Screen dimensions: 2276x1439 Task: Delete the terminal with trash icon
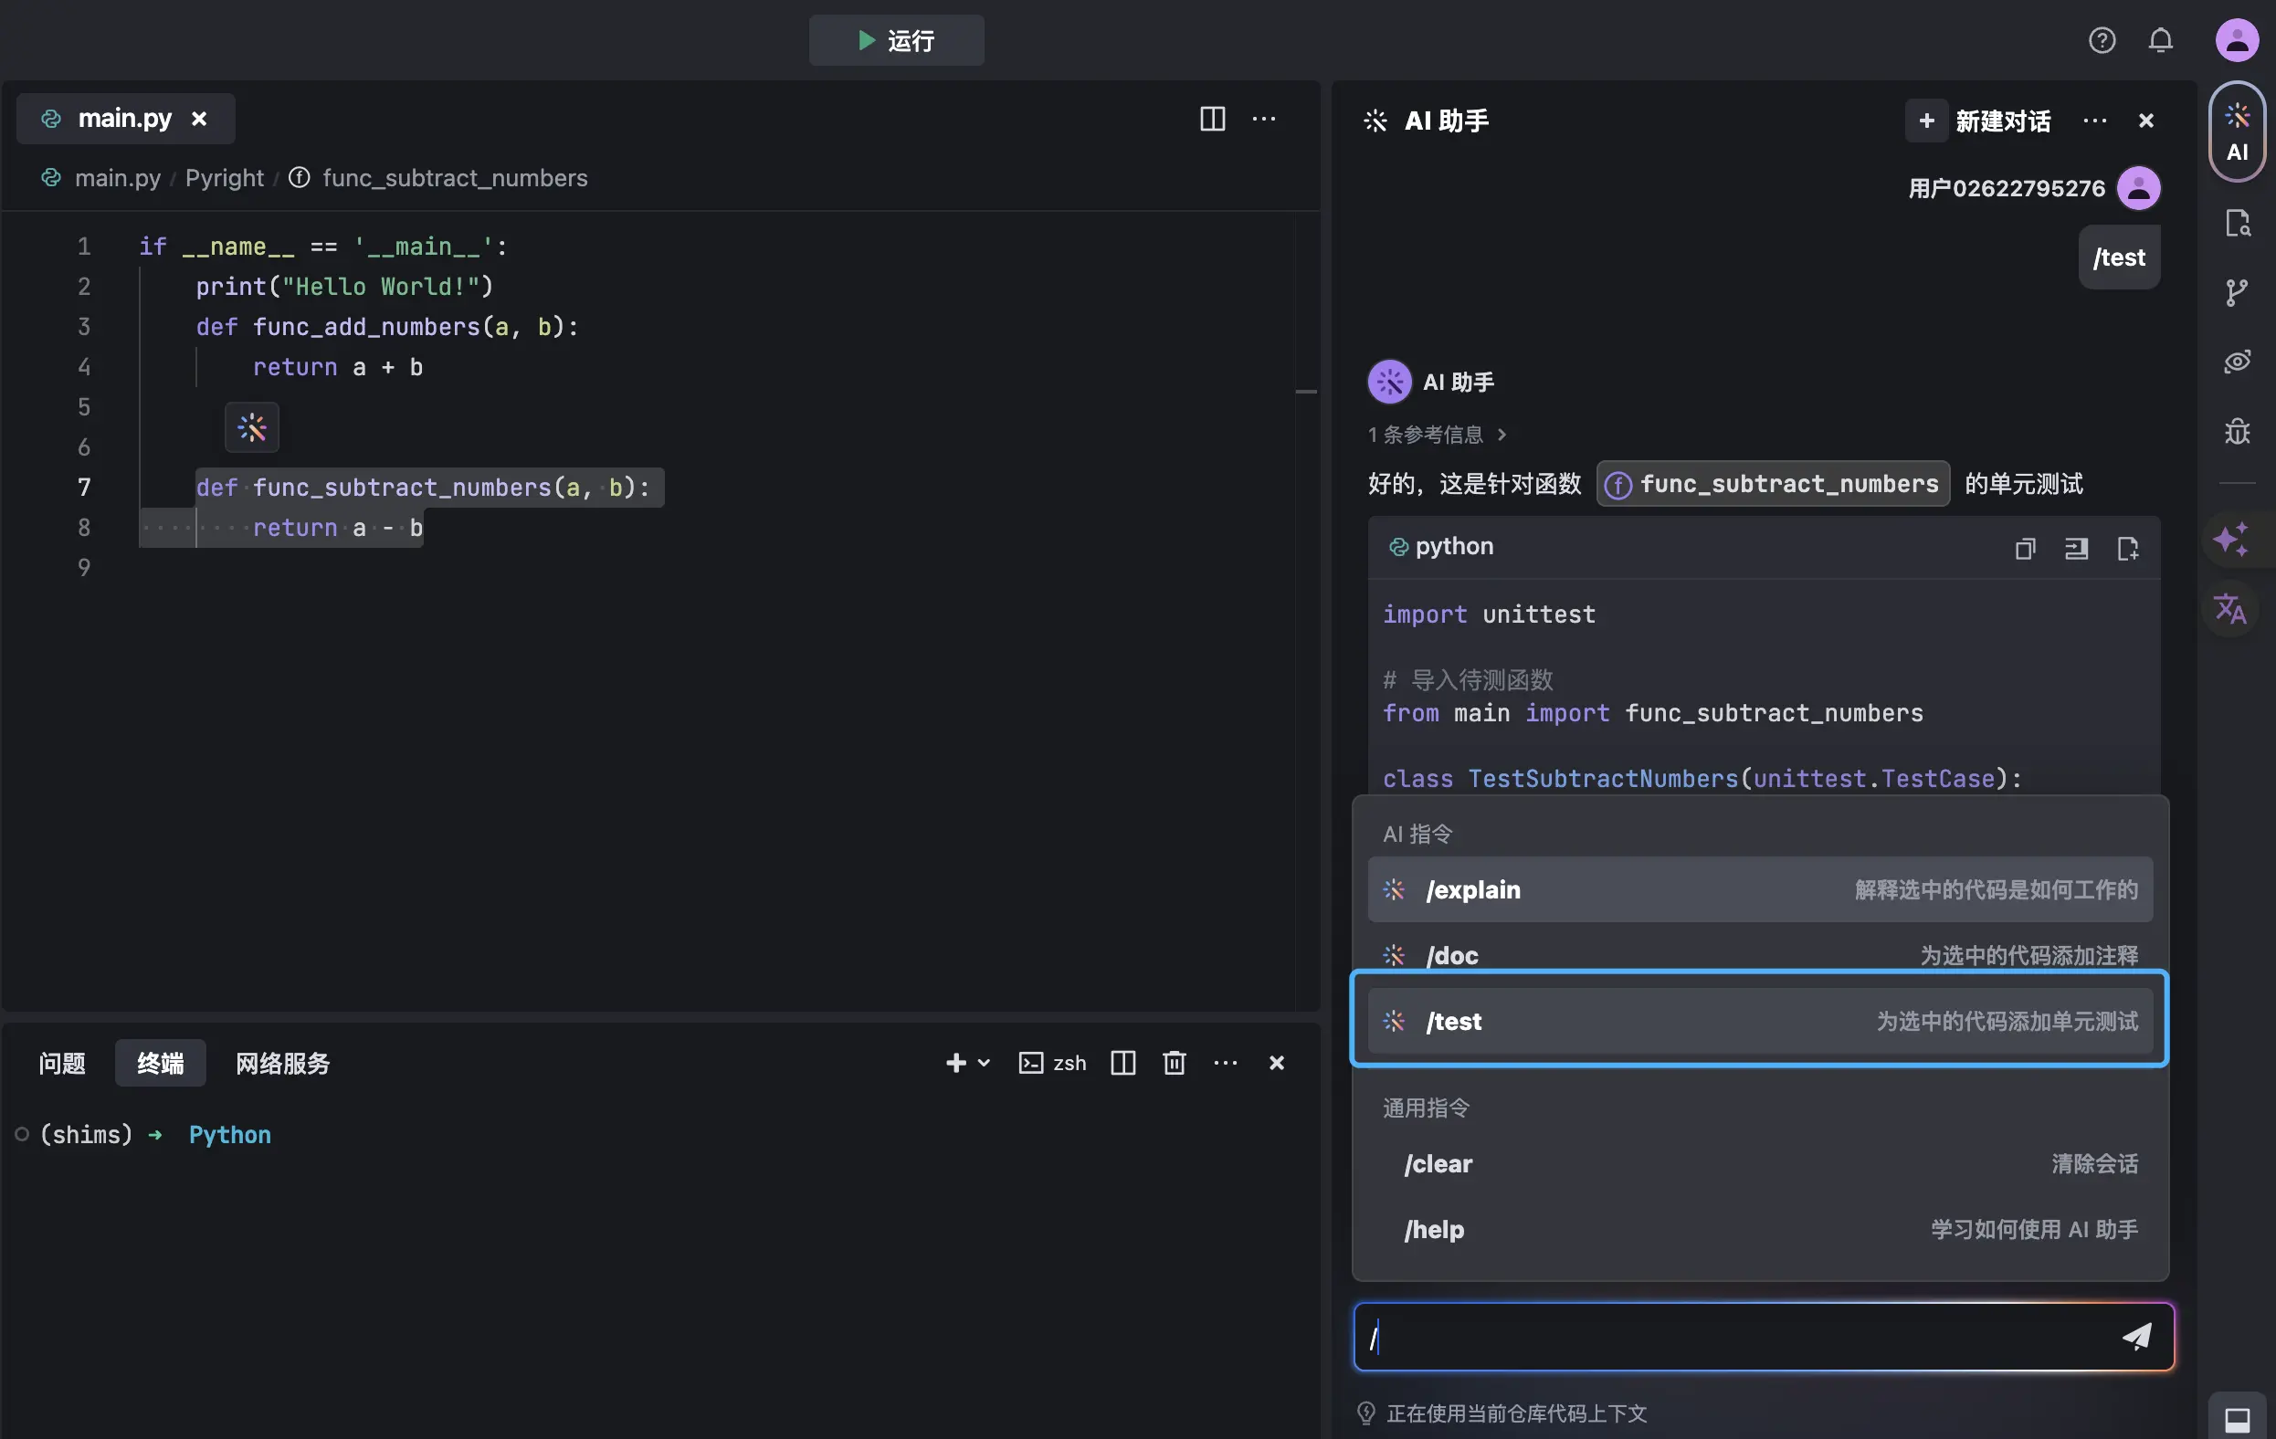point(1174,1063)
